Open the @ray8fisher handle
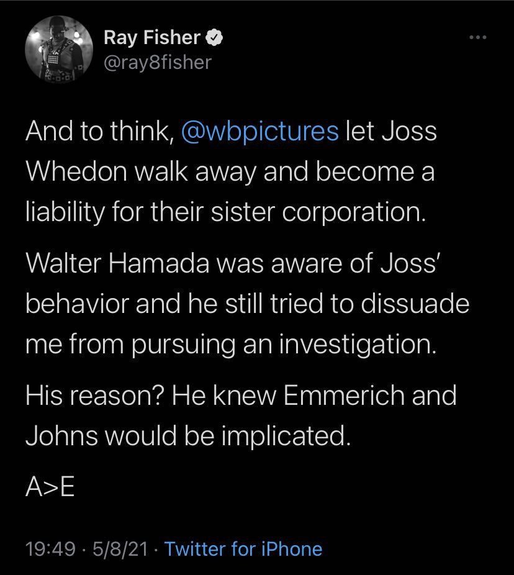The width and height of the screenshot is (514, 575). (x=157, y=62)
